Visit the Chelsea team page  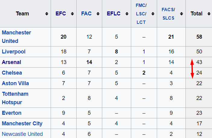click(12, 73)
